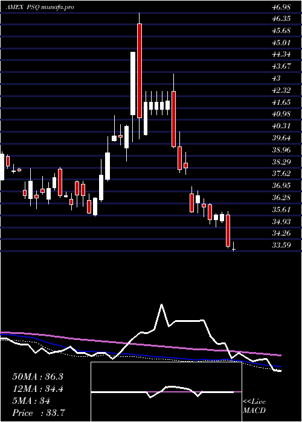Click the 5MA : 34 readout

[x=31, y=401]
